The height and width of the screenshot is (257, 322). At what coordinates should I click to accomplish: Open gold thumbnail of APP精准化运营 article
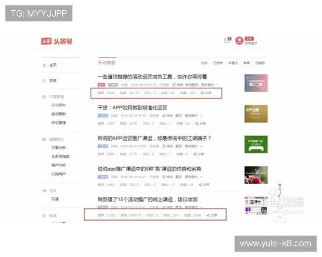tap(256, 114)
